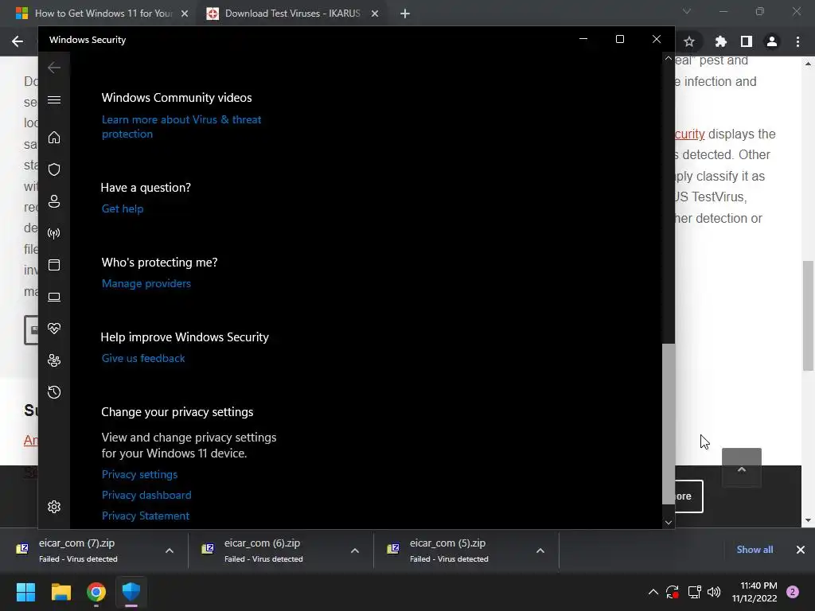Click Show all downloads
The width and height of the screenshot is (815, 611).
pos(755,550)
